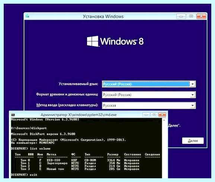The width and height of the screenshot is (215, 182).
Task: Click the DISKPART> list volume line
Action: [x=31, y=149]
